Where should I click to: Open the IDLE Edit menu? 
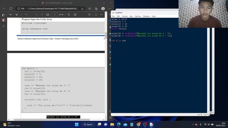(118, 16)
